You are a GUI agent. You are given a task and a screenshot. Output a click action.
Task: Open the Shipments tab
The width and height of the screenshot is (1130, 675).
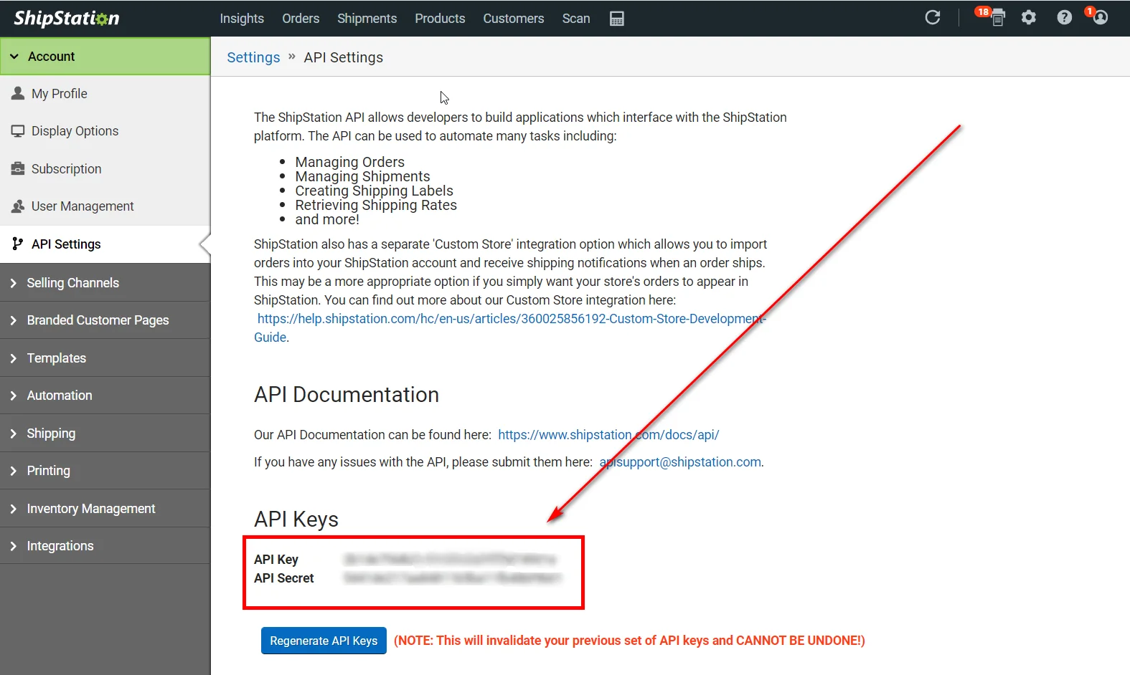(x=367, y=19)
